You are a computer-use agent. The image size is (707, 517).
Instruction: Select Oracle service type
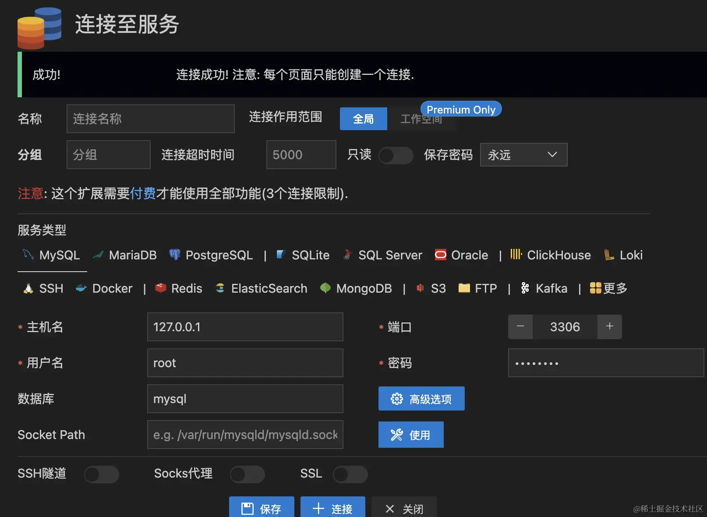pyautogui.click(x=461, y=255)
